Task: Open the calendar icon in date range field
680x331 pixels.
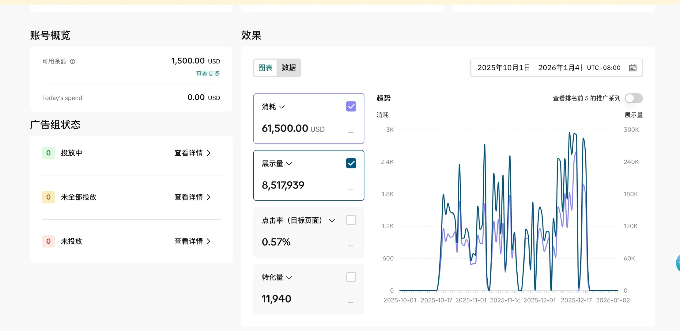Action: click(633, 68)
